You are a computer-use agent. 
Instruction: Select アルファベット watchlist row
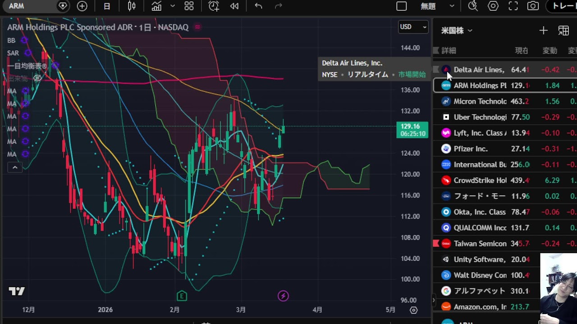click(486, 291)
